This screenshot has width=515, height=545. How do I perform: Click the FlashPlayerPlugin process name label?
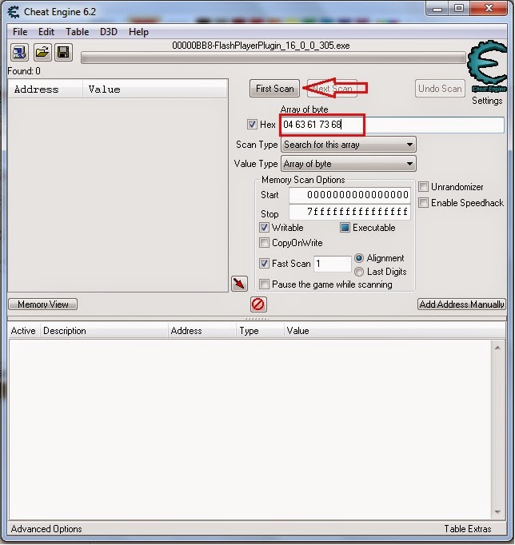tap(261, 46)
